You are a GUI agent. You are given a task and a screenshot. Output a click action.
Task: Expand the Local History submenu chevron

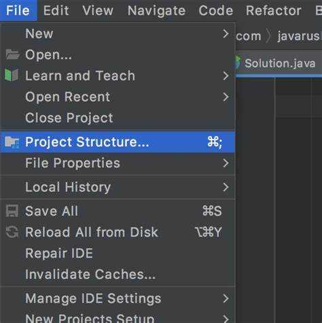tap(226, 187)
